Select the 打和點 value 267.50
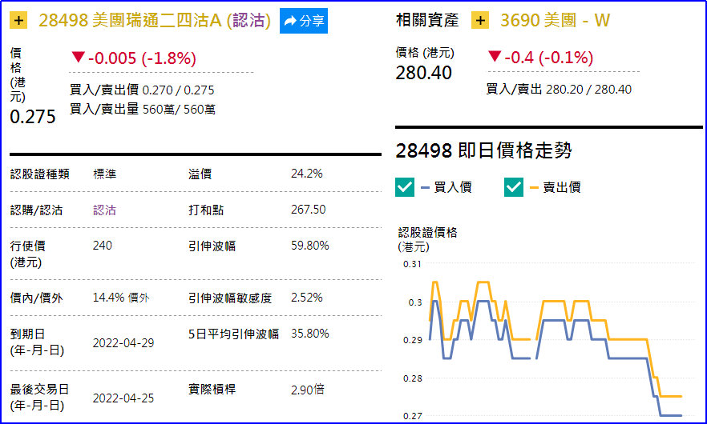 pos(308,210)
